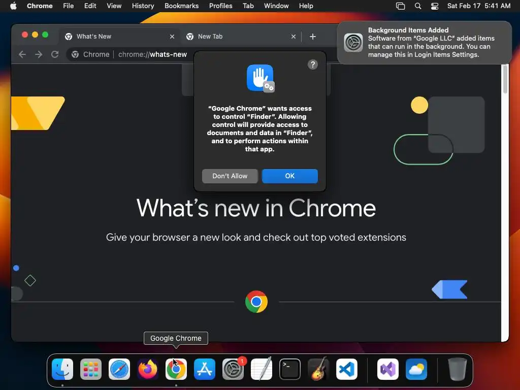The image size is (520, 390).
Task: Go back using the Chrome back arrow
Action: (x=22, y=54)
